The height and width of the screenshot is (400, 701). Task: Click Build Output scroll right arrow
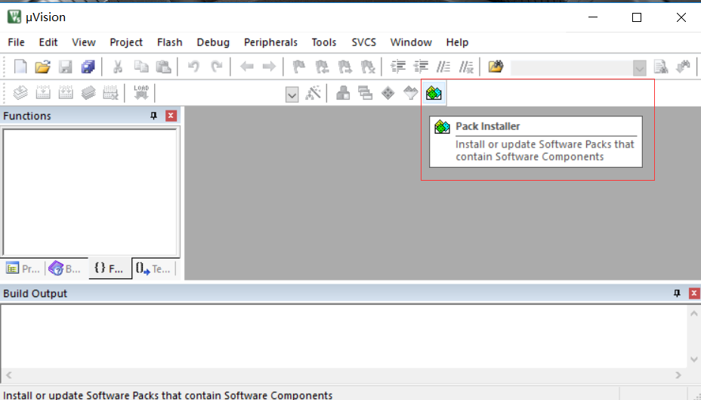click(678, 375)
